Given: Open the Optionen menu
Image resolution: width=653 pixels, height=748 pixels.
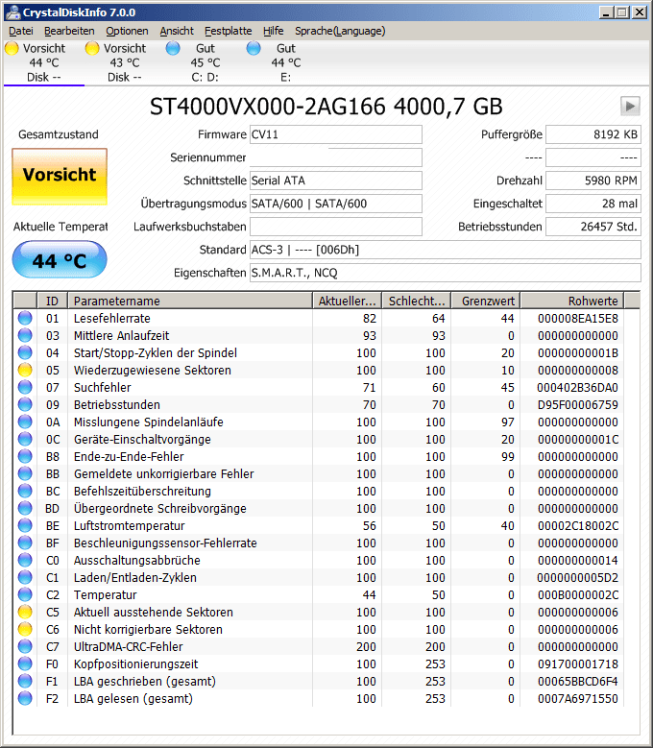Looking at the screenshot, I should click(127, 31).
